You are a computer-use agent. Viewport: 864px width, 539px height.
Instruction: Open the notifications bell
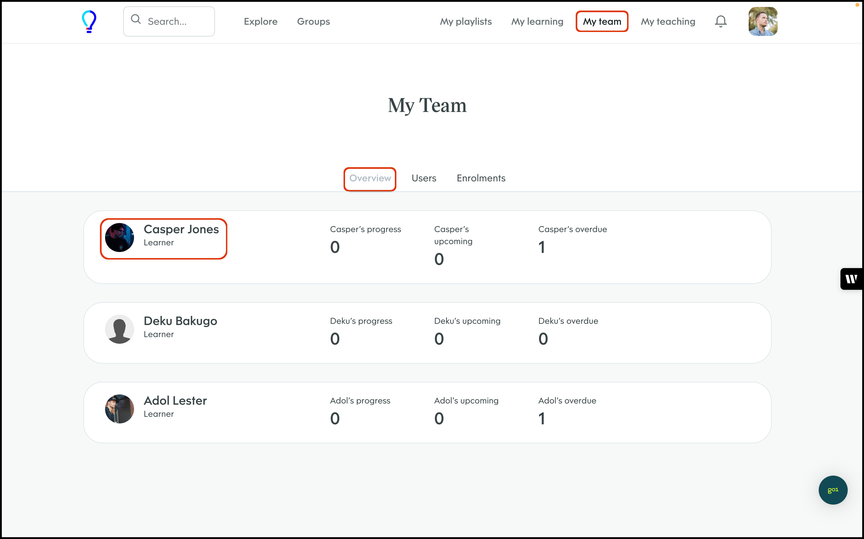pos(721,21)
